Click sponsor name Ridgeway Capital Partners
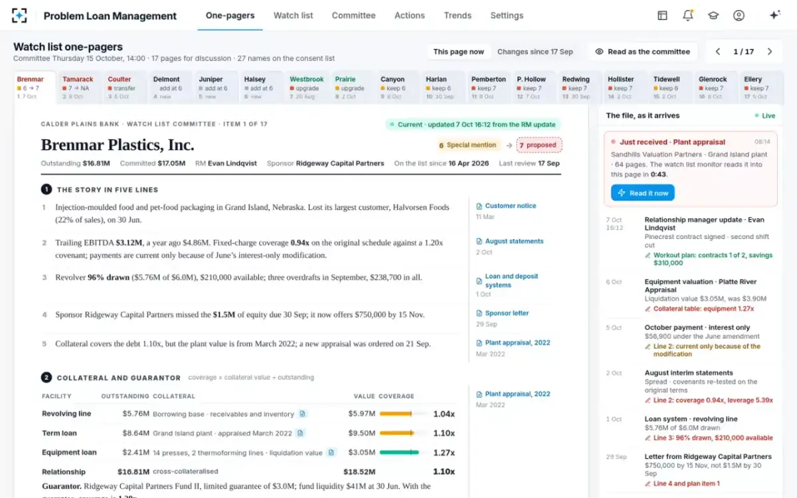Viewport: 797px width, 498px height. pos(340,163)
